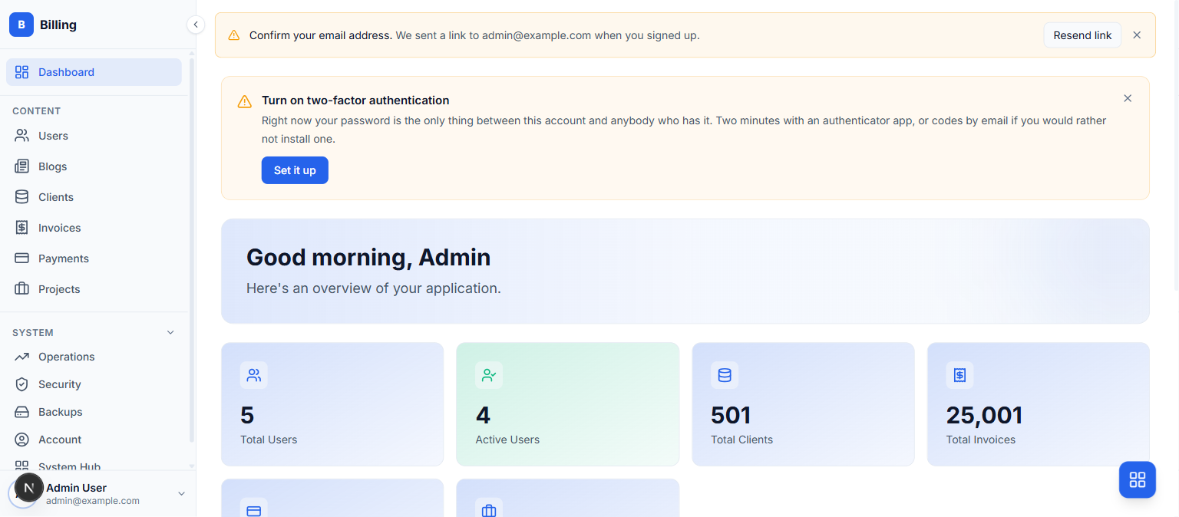Click the Confirm your email address text
Image resolution: width=1179 pixels, height=517 pixels.
[x=321, y=35]
